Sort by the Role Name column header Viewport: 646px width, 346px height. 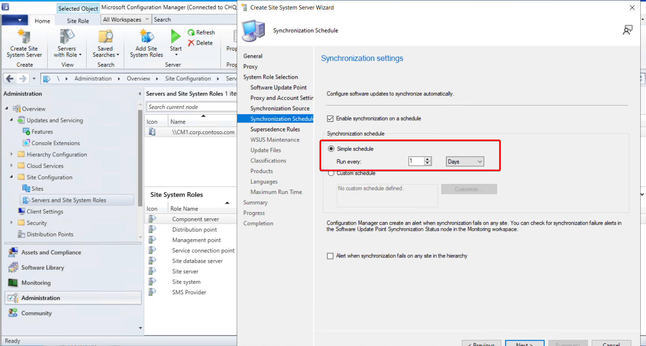202,209
